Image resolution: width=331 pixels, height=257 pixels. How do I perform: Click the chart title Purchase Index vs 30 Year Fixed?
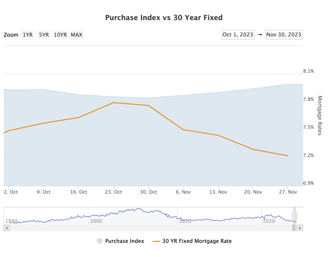(164, 18)
